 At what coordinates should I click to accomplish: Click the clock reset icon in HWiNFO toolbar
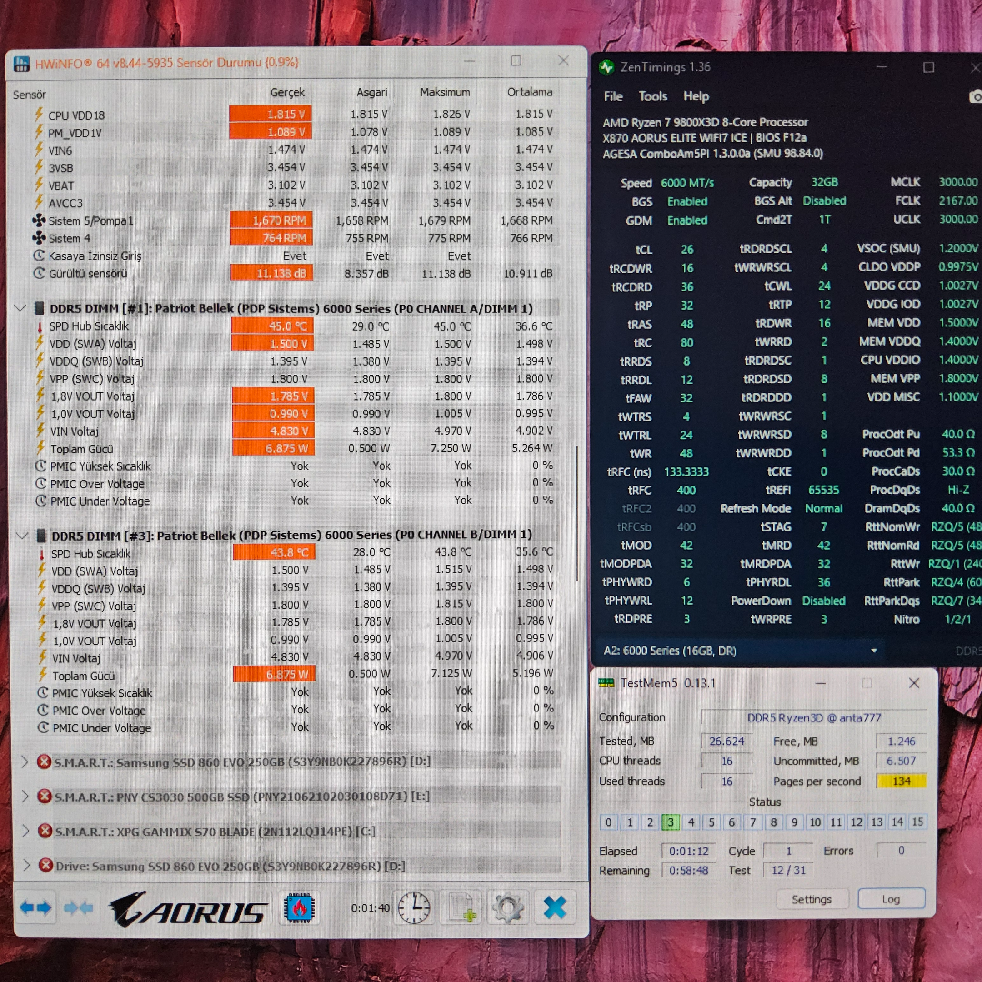[414, 907]
